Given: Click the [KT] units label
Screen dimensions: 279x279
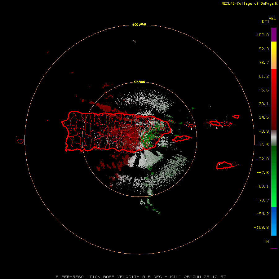Looking at the screenshot, I should [265, 21].
